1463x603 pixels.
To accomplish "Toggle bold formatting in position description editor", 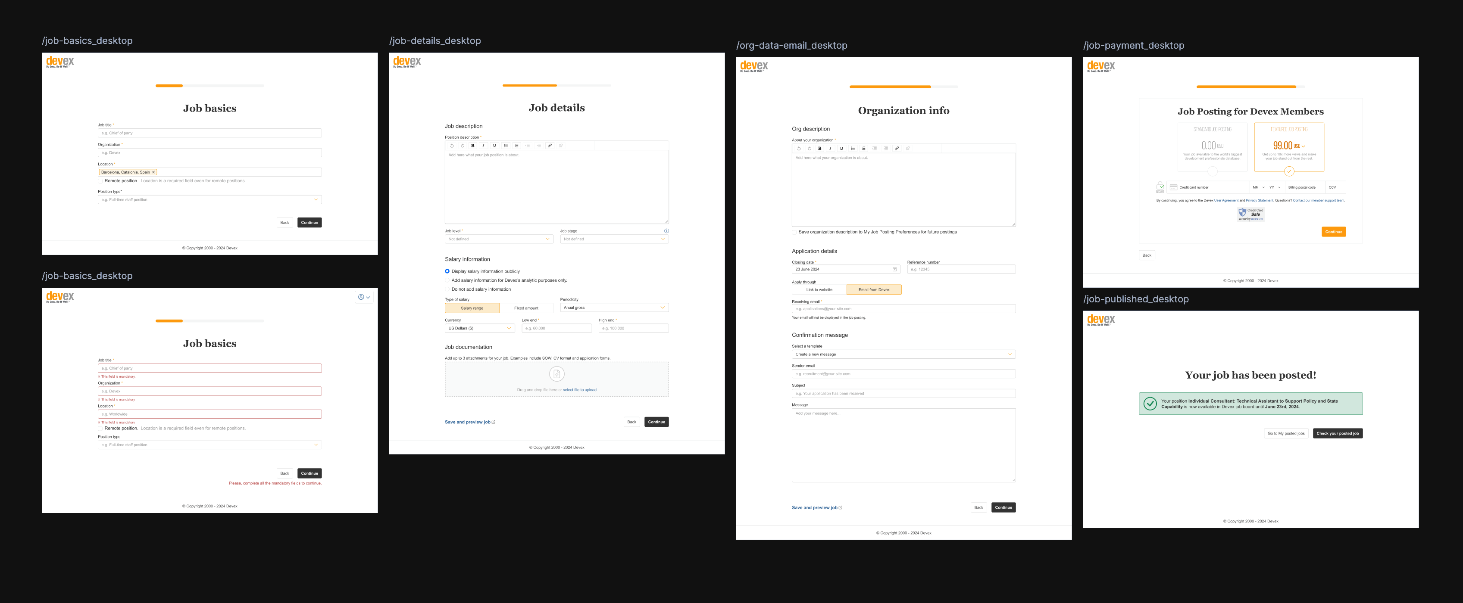I will (x=472, y=146).
